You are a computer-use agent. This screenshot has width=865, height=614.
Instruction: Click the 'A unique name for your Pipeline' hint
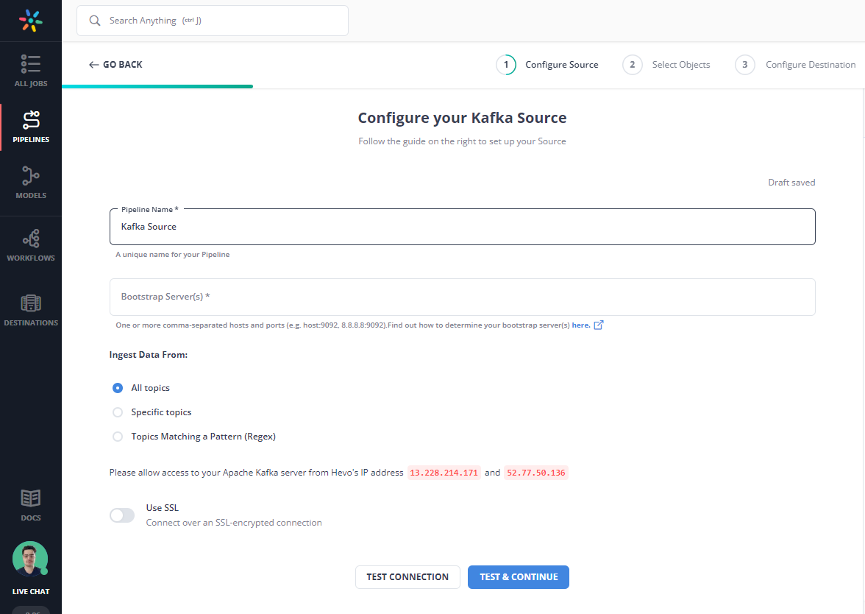(173, 255)
